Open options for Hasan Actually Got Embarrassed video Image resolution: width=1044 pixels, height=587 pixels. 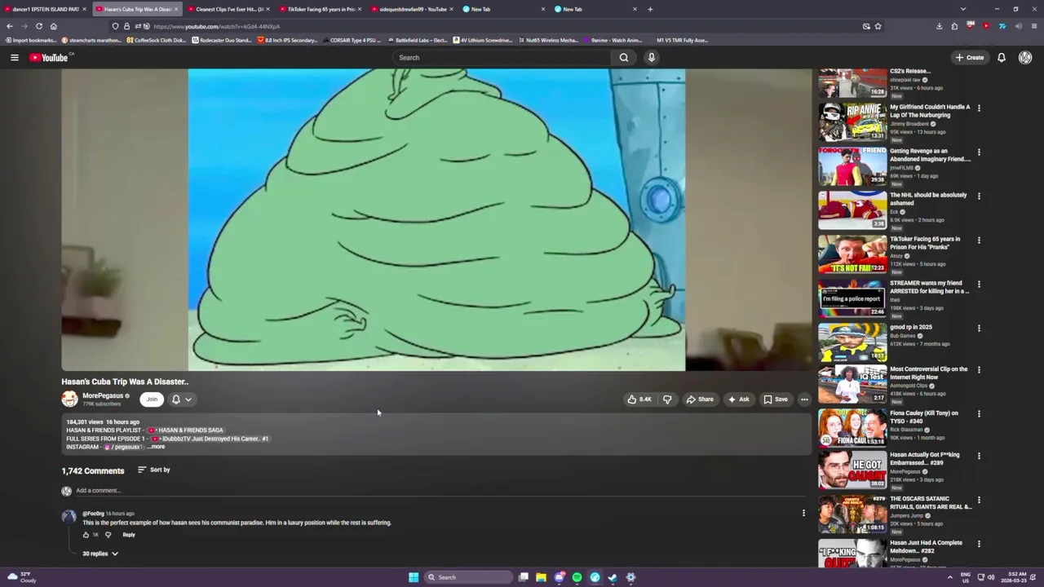pos(979,456)
